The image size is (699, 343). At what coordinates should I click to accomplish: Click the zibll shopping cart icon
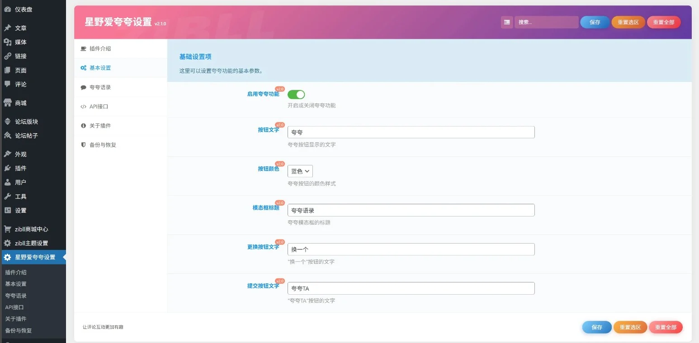(8, 229)
